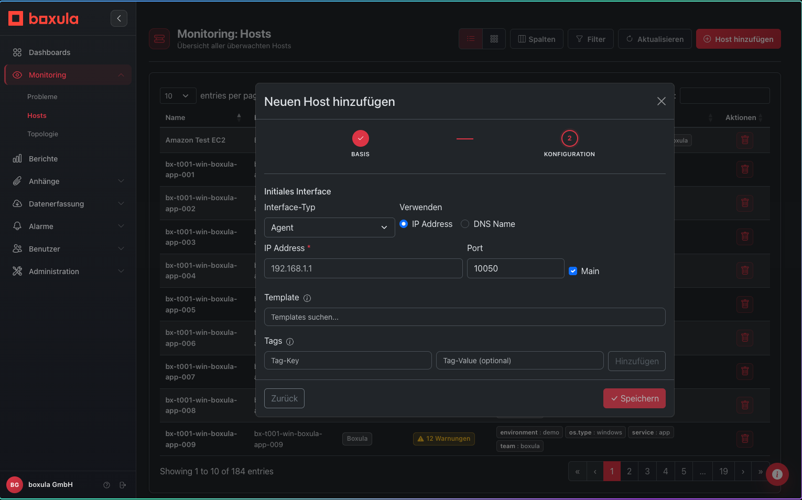The image size is (802, 500).
Task: Sort by the Aktionen column
Action: click(x=744, y=117)
